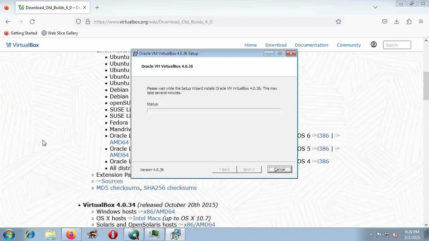Viewport: 429px width, 241px height.
Task: Open a new Firefox tab
Action: [x=97, y=7]
